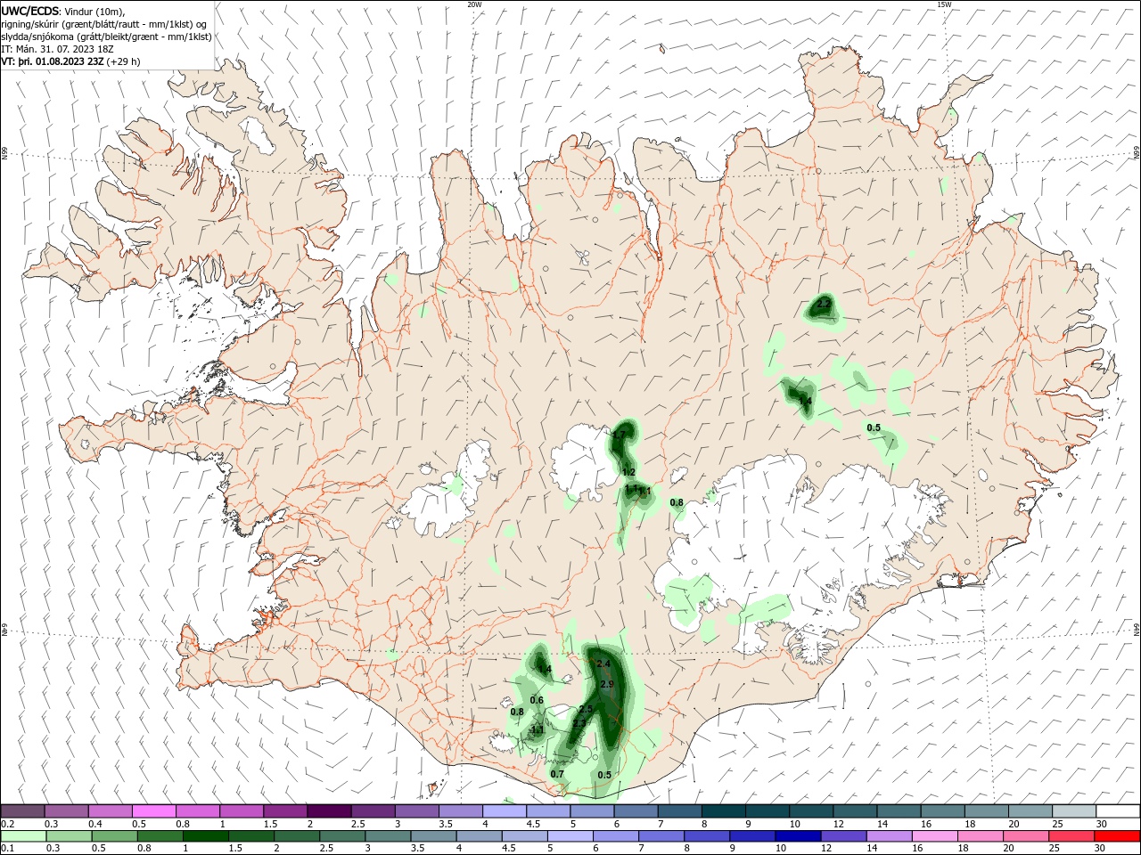Image resolution: width=1141 pixels, height=855 pixels.
Task: Select the dusky plum swatch between 0.2 and 0.3
Action: (22, 811)
